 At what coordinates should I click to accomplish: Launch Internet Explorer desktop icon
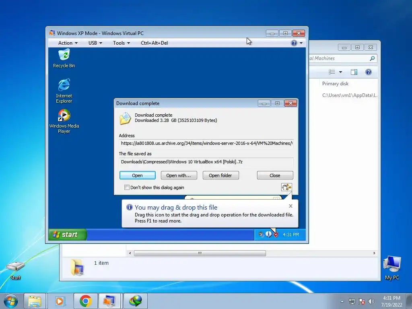[64, 91]
